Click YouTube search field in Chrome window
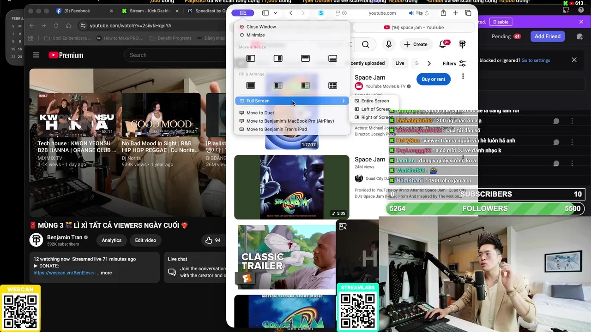 (175, 55)
